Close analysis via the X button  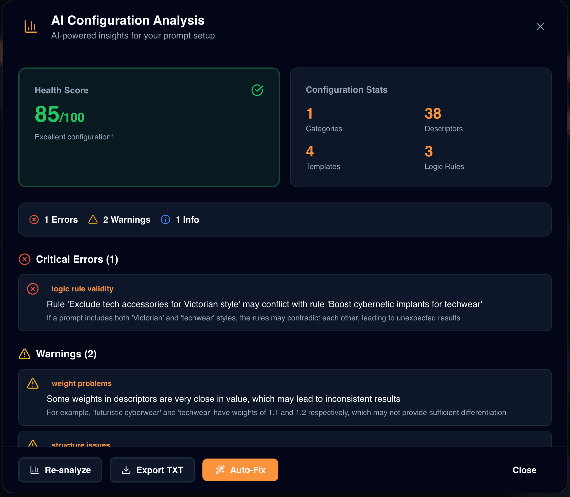[x=540, y=26]
